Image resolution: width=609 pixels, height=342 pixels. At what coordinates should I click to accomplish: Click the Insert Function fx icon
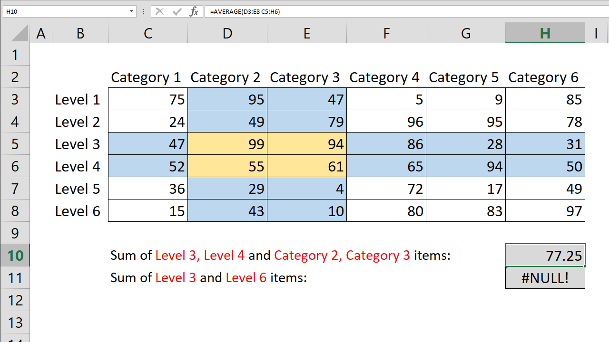(194, 11)
